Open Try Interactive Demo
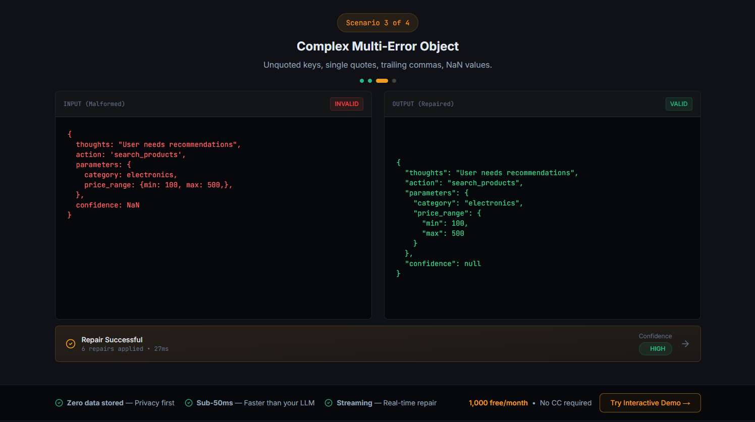Image resolution: width=755 pixels, height=422 pixels. (650, 403)
